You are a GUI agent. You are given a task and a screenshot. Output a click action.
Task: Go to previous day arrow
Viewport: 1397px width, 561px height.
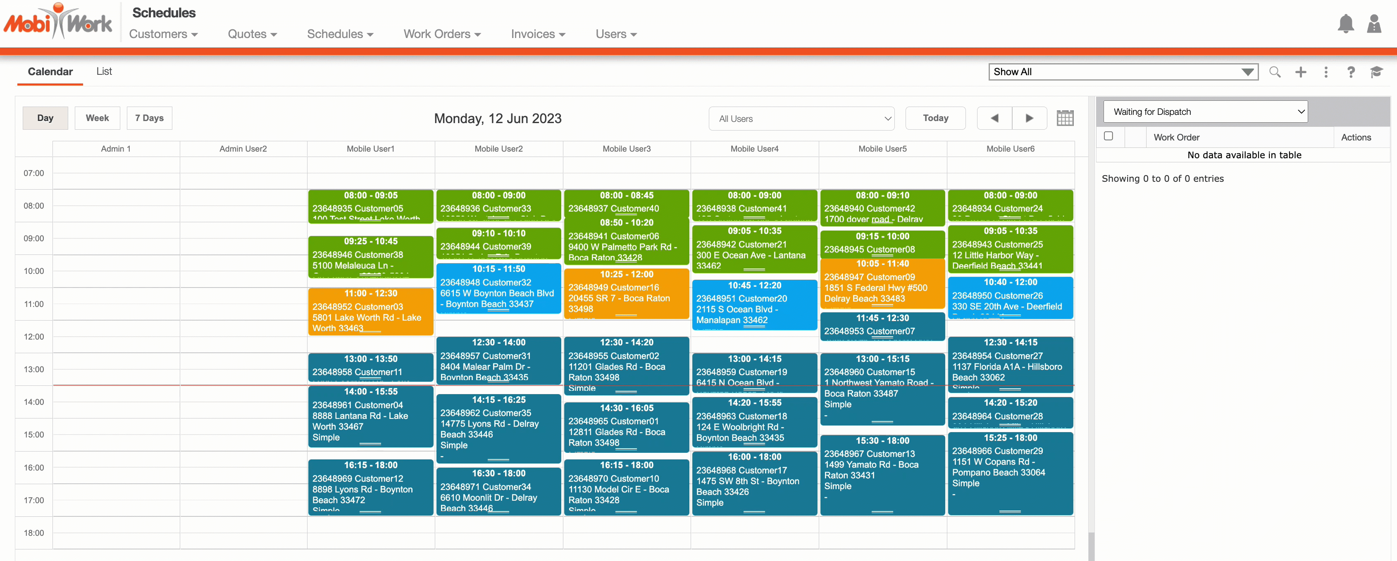point(994,118)
